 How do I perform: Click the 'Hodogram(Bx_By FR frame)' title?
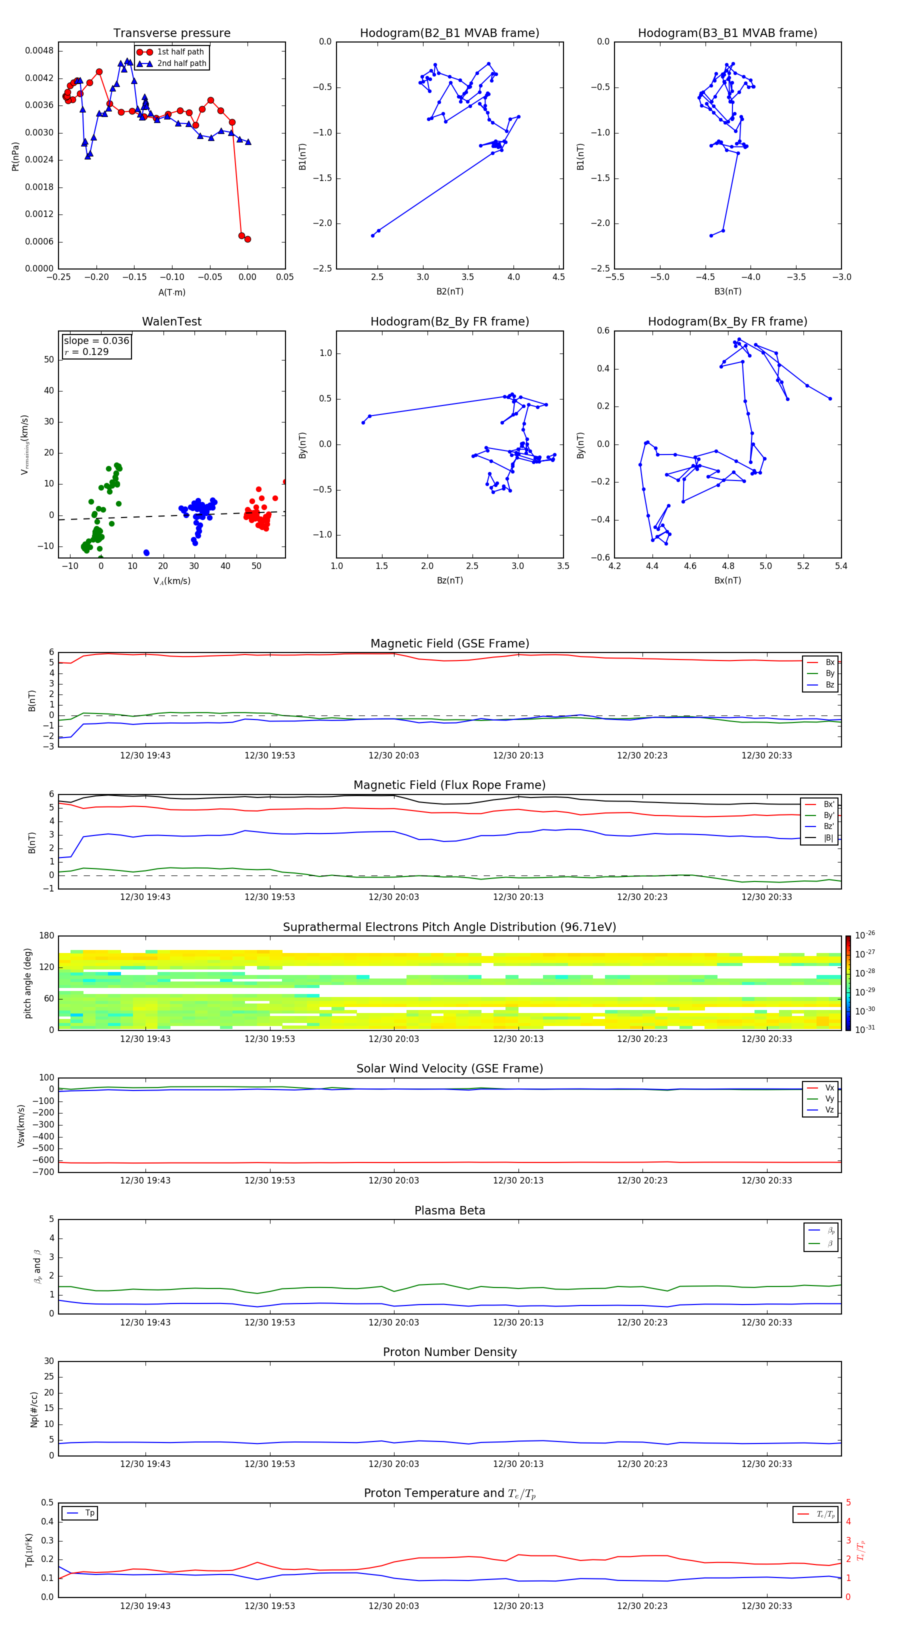click(727, 321)
